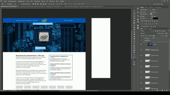
Task: Select the Path Selection arrow tool
Action: 134,46
